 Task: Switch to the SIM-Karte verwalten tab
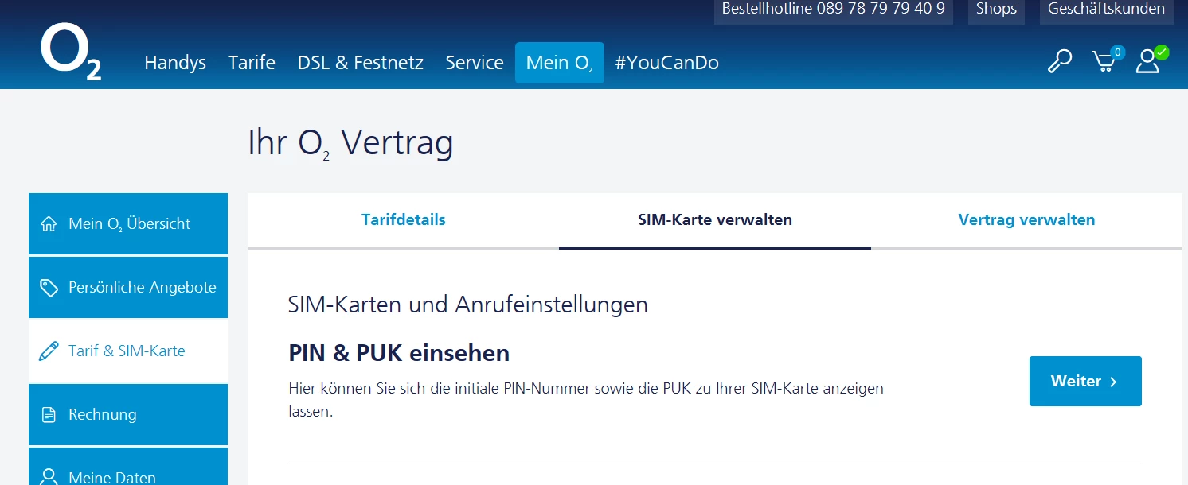715,220
